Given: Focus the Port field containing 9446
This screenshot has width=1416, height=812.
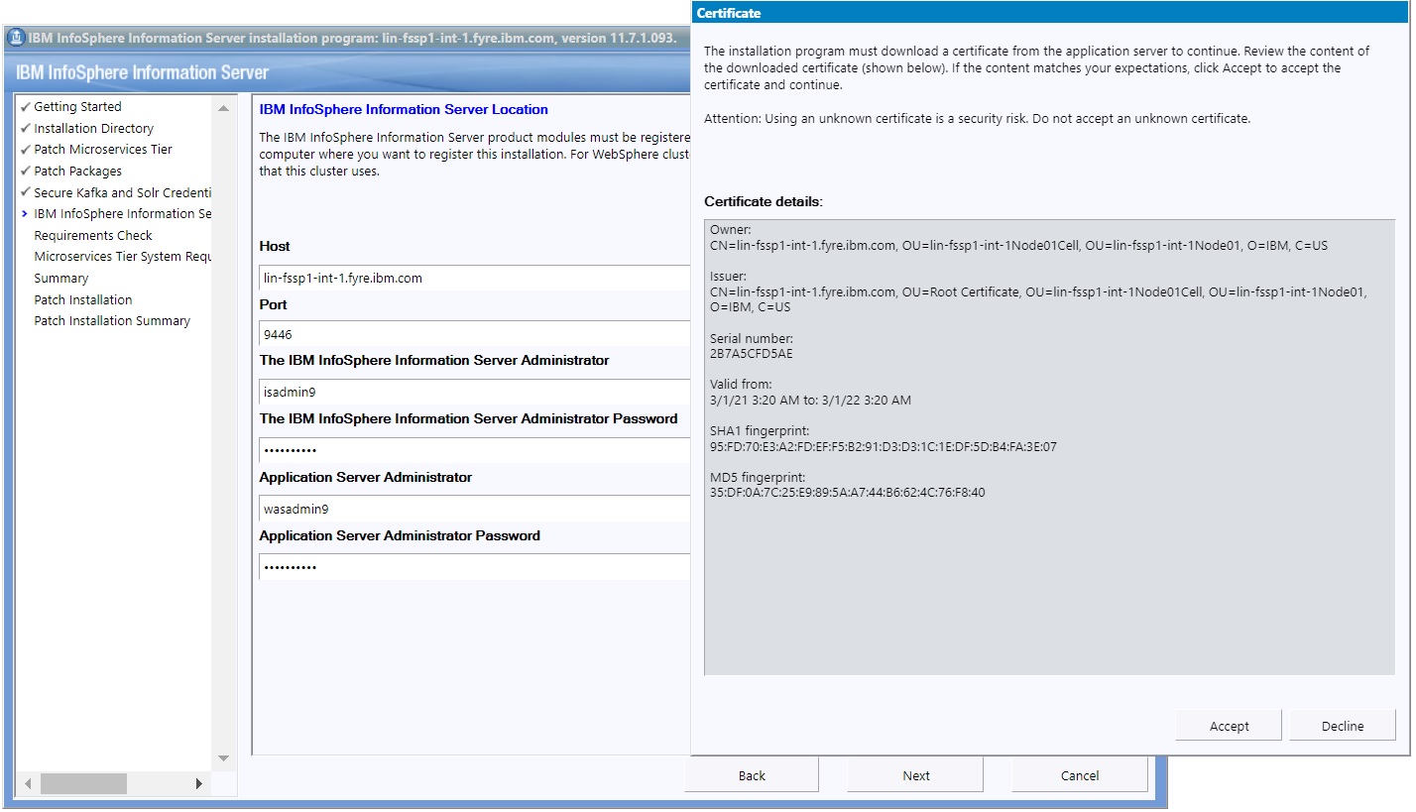Looking at the screenshot, I should (x=474, y=334).
